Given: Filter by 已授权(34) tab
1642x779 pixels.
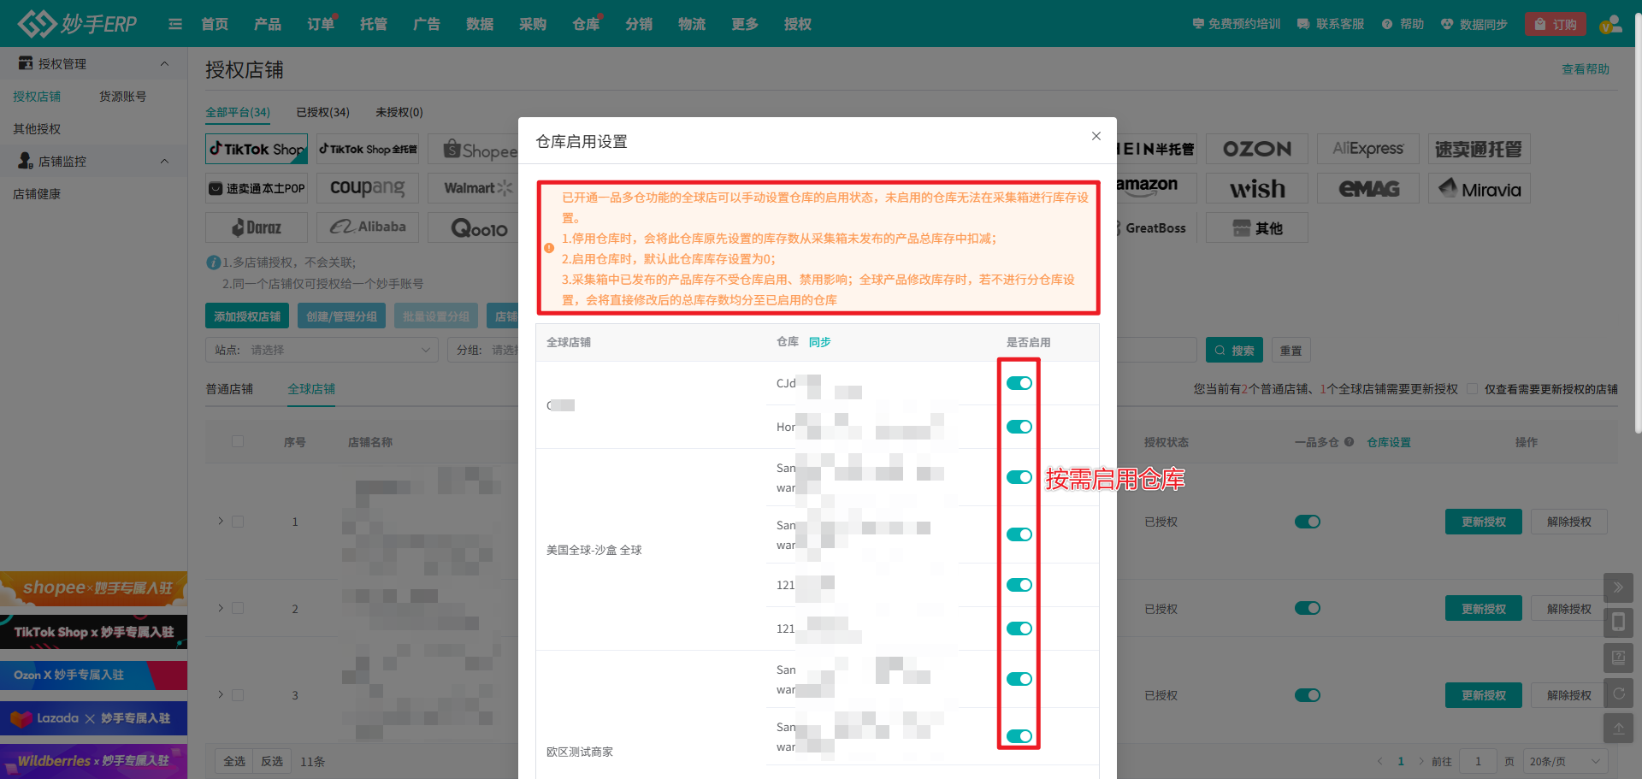Looking at the screenshot, I should pyautogui.click(x=322, y=112).
